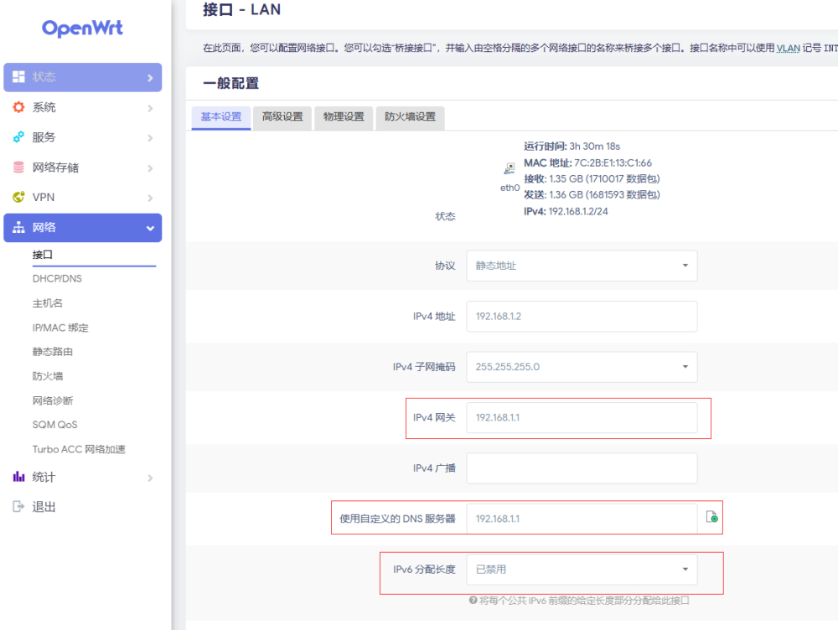Image resolution: width=838 pixels, height=630 pixels.
Task: Click the logout exit icon
Action: pyautogui.click(x=18, y=507)
